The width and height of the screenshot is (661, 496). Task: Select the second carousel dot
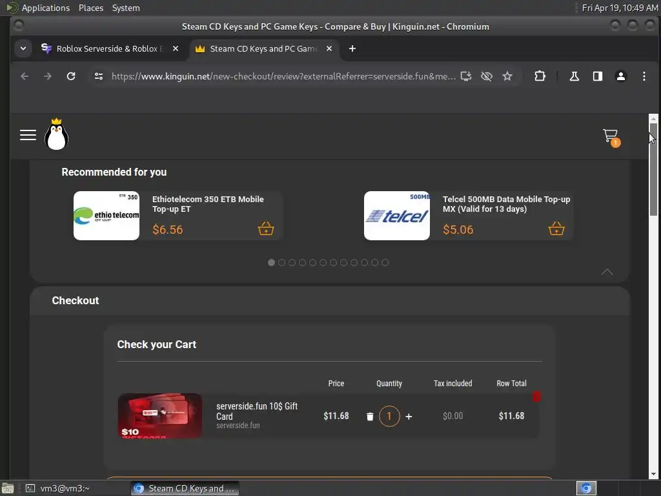[x=281, y=262]
